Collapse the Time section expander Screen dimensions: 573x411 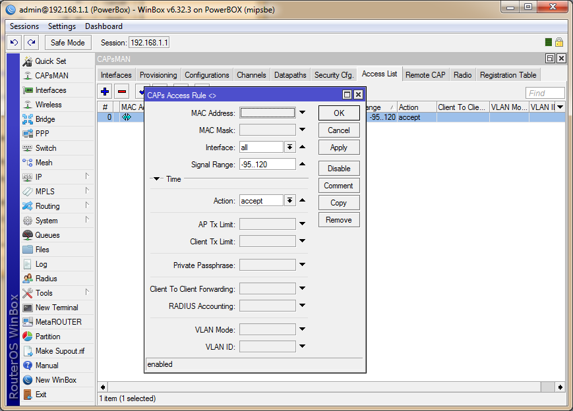pos(157,178)
